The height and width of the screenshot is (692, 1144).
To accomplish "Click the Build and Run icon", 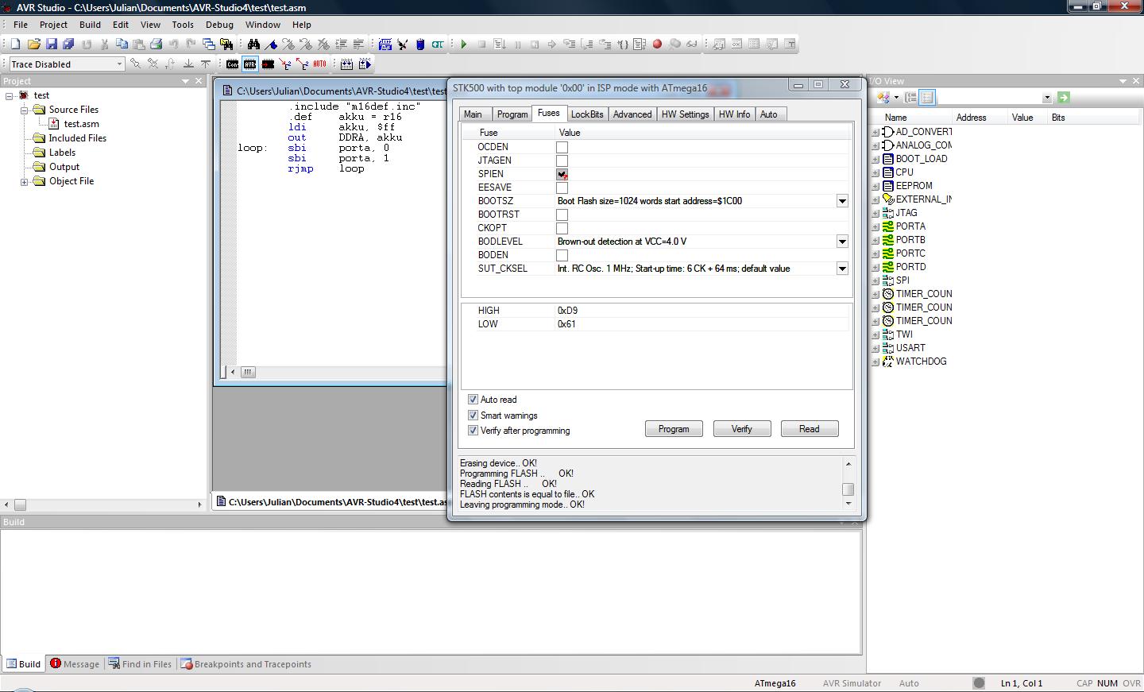I will (x=365, y=64).
